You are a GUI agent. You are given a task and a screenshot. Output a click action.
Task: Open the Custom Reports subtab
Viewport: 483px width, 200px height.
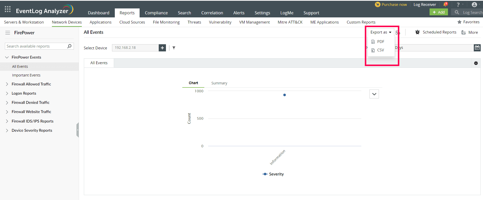click(361, 22)
